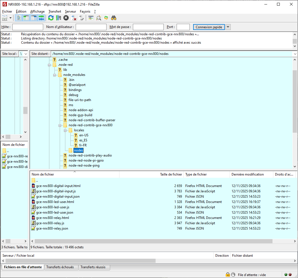Toggle the message log display
The image size is (298, 278).
pos(19,18)
